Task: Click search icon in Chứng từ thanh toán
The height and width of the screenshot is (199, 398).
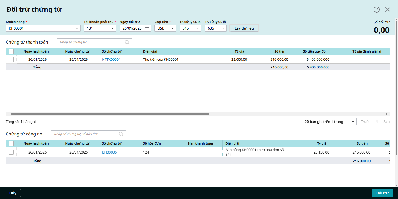Action: pyautogui.click(x=127, y=42)
